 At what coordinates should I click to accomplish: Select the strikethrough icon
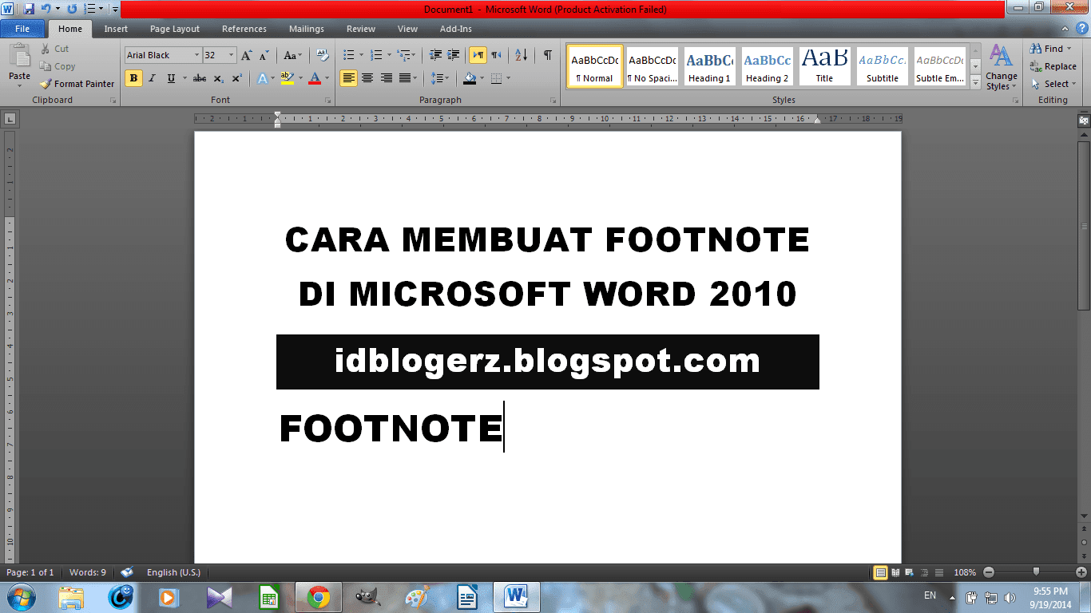[x=199, y=77]
